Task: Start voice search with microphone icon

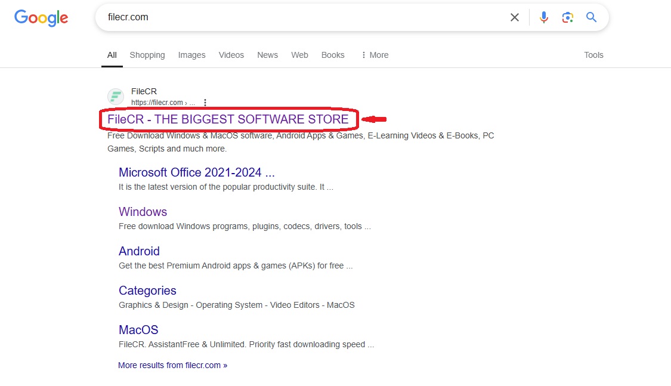Action: click(x=543, y=17)
